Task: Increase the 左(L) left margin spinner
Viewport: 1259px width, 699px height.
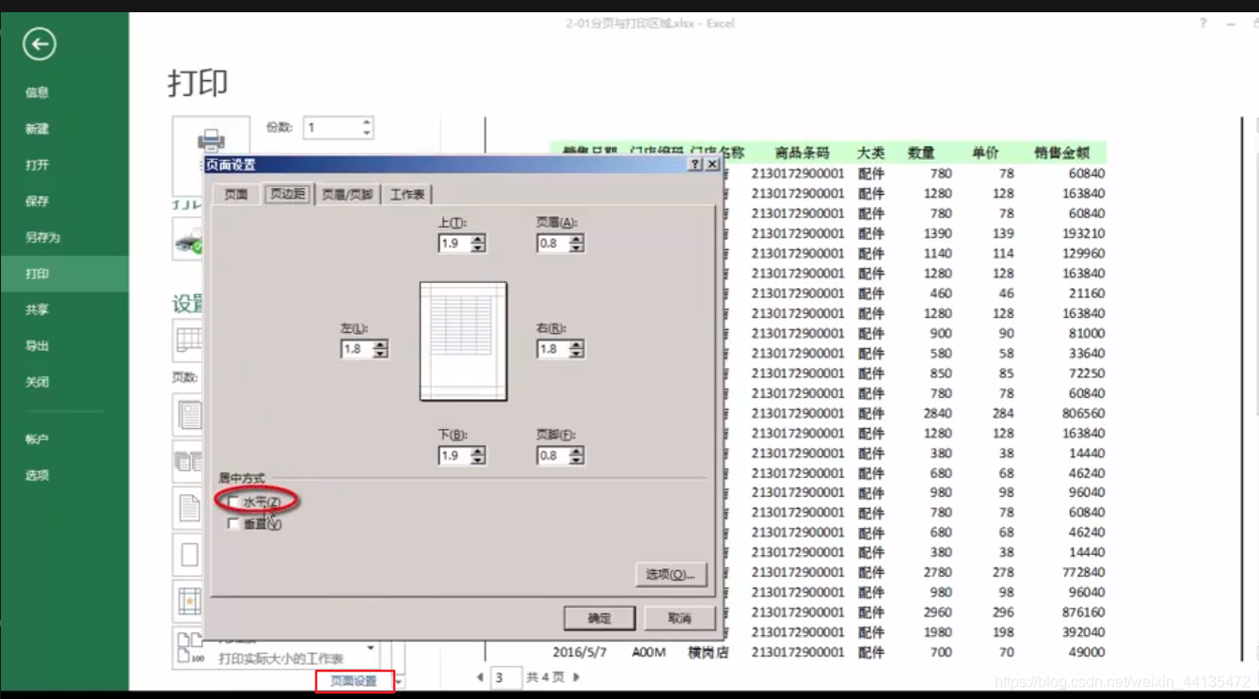Action: tap(380, 344)
